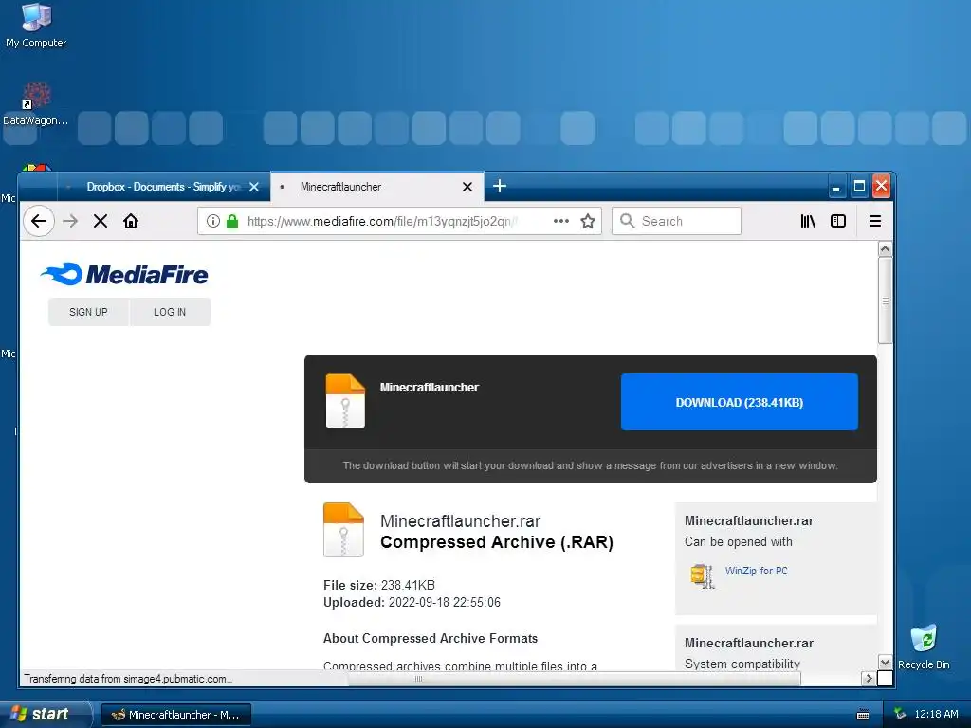971x728 pixels.
Task: Maximize the browser window
Action: pyautogui.click(x=859, y=187)
